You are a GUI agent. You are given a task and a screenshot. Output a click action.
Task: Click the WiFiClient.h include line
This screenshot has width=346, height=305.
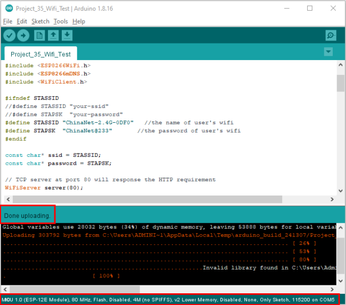tap(46, 82)
